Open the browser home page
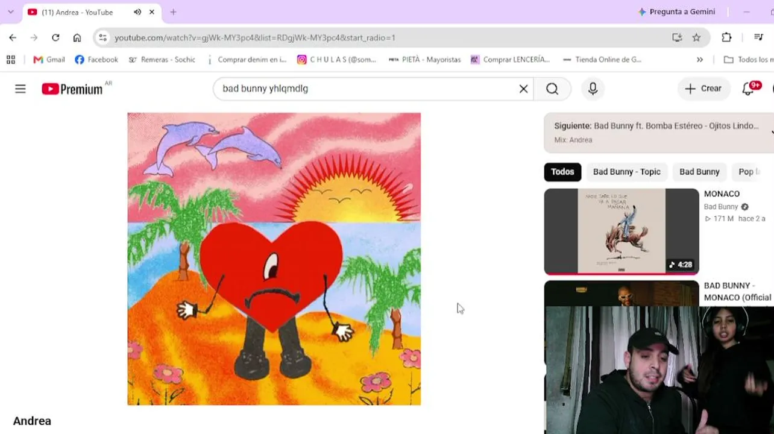 (77, 37)
